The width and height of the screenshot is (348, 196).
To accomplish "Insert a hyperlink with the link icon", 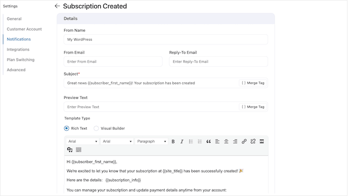I will 244,141.
